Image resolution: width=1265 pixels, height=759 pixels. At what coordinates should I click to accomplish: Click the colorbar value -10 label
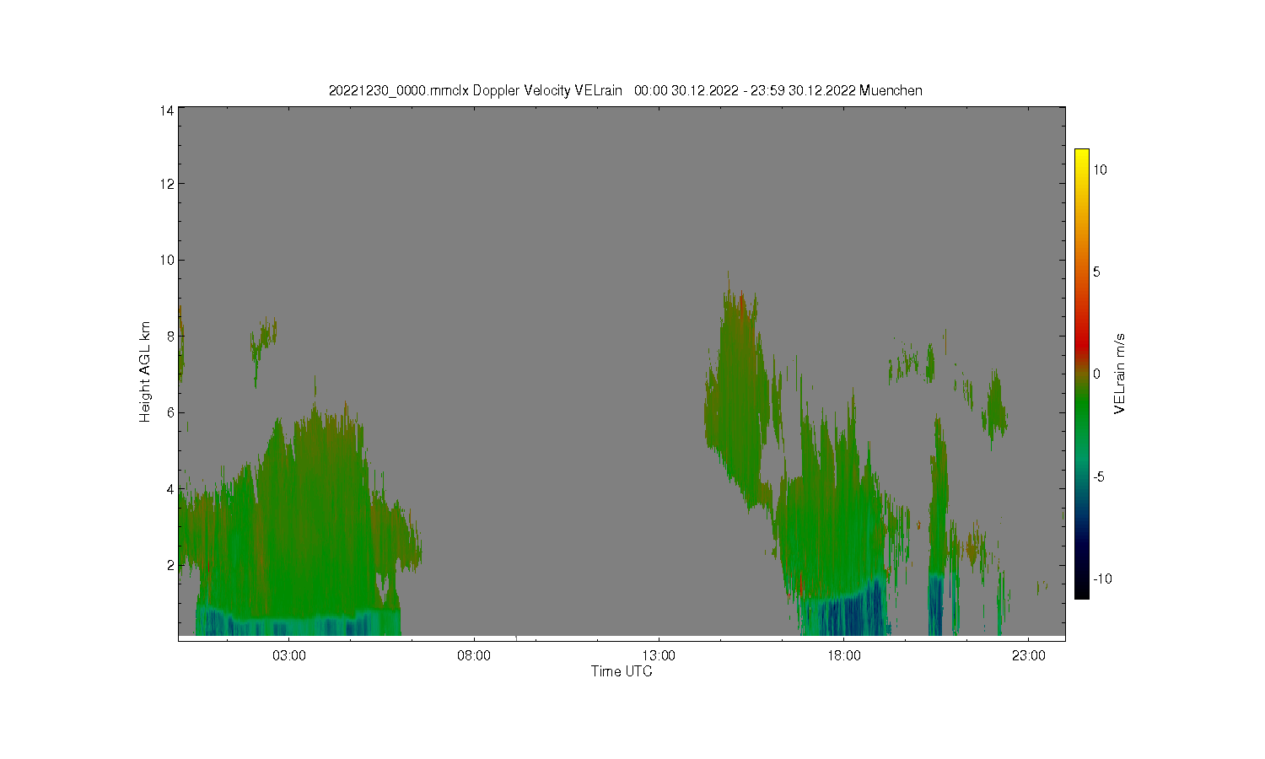(1101, 579)
